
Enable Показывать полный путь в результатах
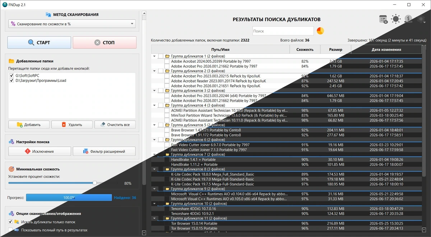[x=10, y=230]
